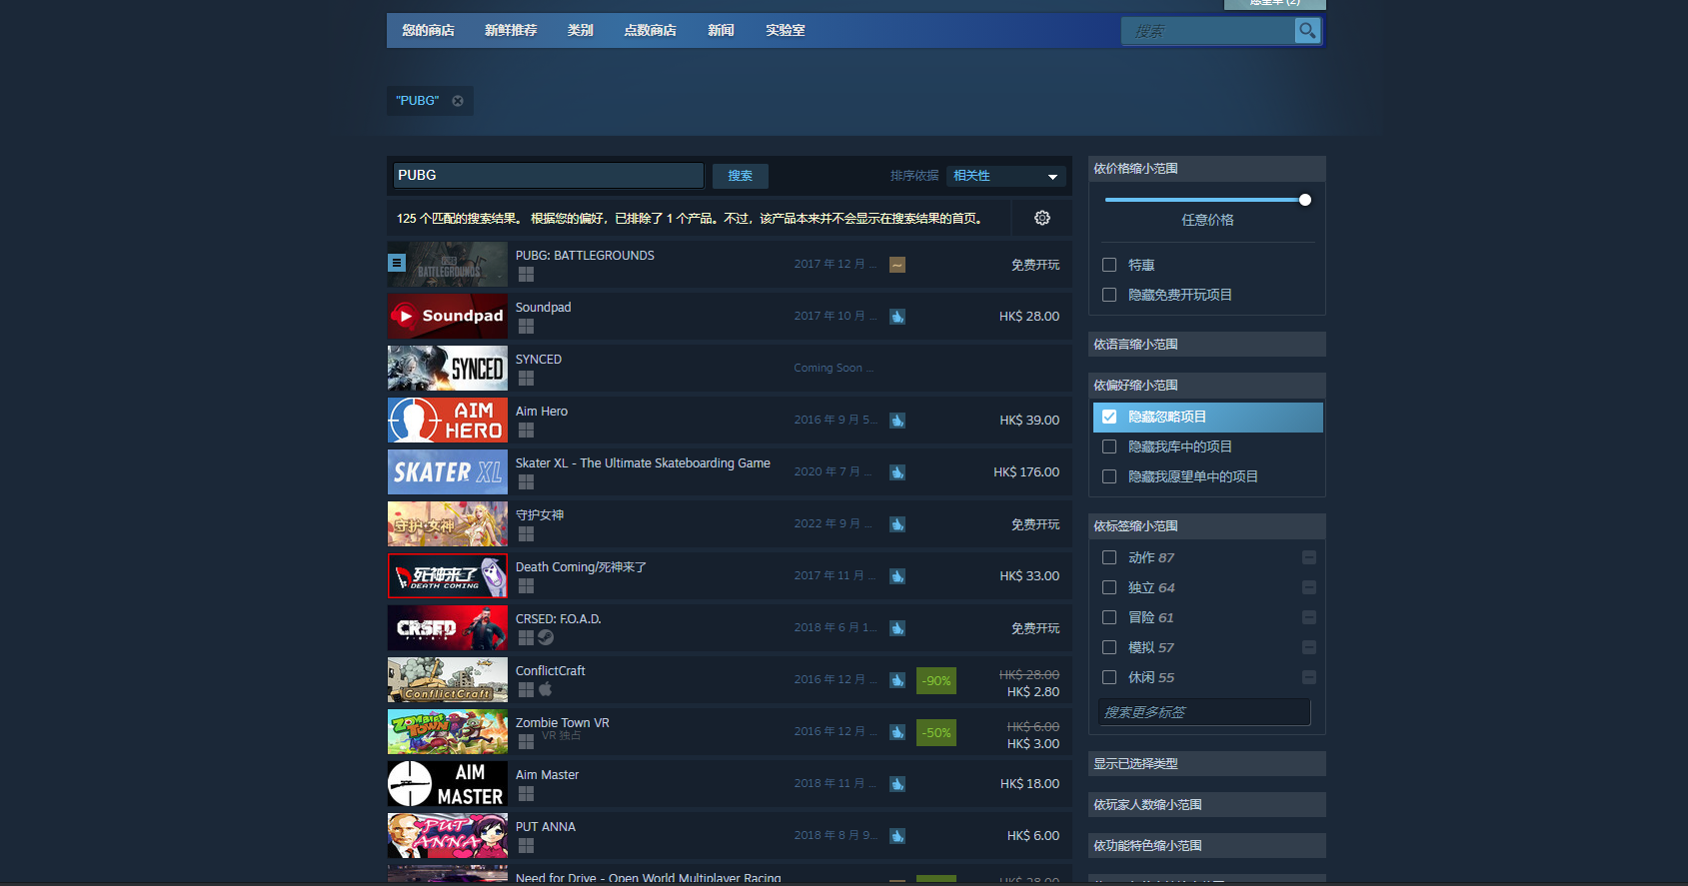1688x886 pixels.
Task: Collapse the 依价格缩小范围 section
Action: [1207, 169]
